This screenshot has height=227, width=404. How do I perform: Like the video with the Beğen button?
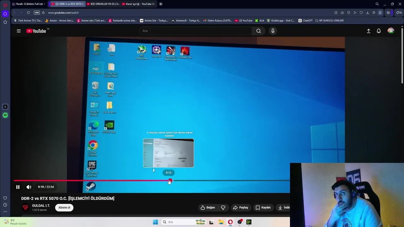coord(208,207)
